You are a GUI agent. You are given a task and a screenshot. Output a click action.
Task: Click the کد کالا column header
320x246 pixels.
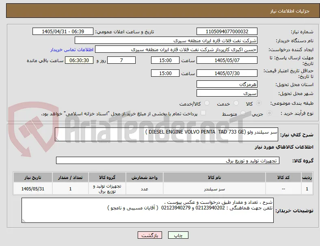pos(283,177)
